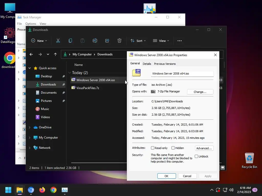Tick the Unblock security checkbox

click(x=196, y=156)
